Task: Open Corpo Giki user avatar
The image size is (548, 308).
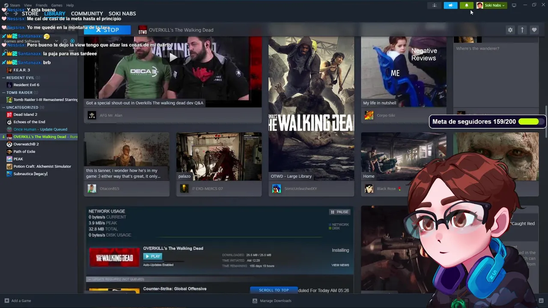Action: (369, 115)
